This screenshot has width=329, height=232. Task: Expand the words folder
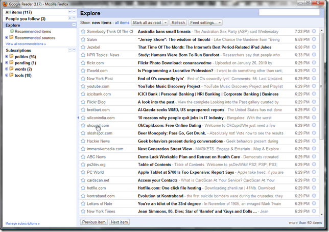(7, 69)
